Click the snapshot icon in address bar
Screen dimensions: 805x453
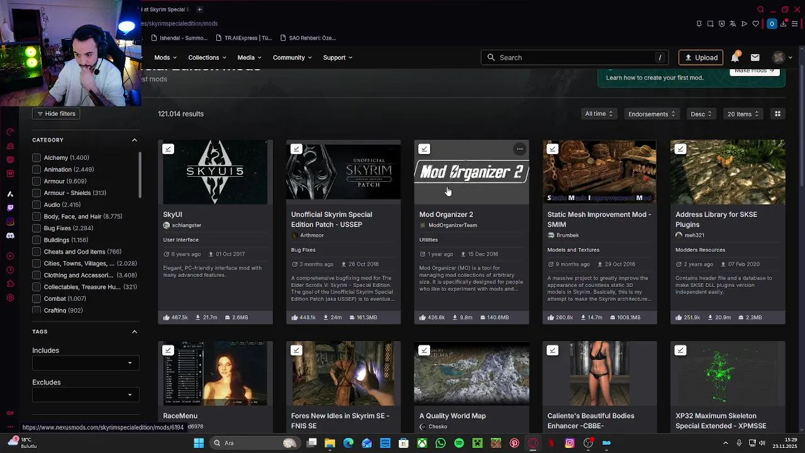711,24
